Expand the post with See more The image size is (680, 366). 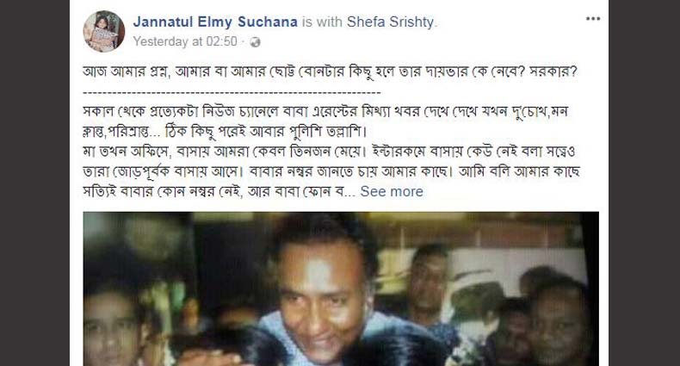392,191
